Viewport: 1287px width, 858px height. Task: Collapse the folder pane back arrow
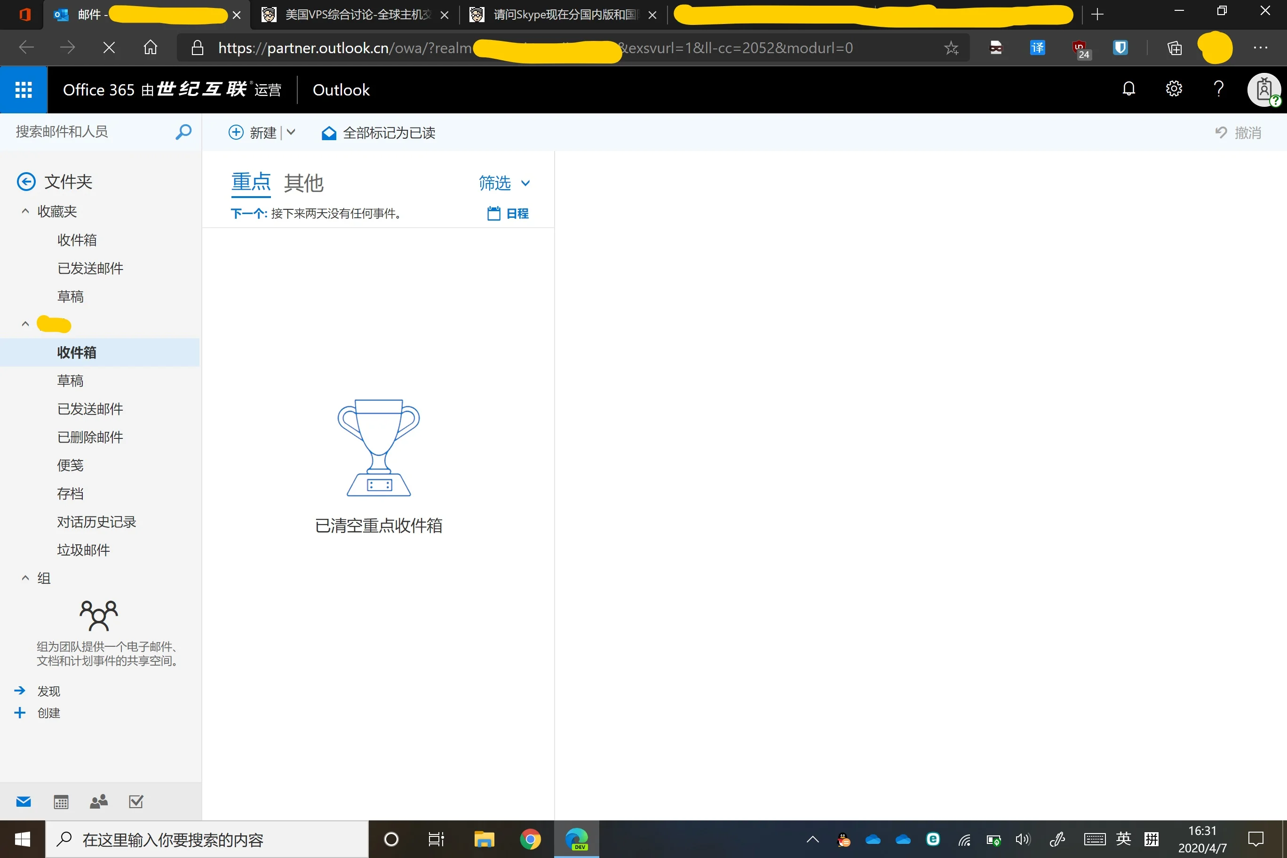pos(26,182)
